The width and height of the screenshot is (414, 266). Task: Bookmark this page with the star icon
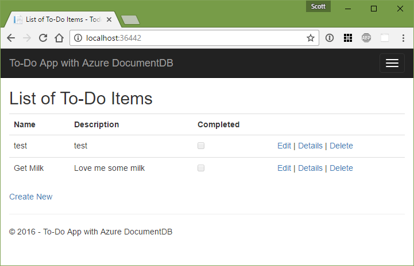tap(311, 38)
